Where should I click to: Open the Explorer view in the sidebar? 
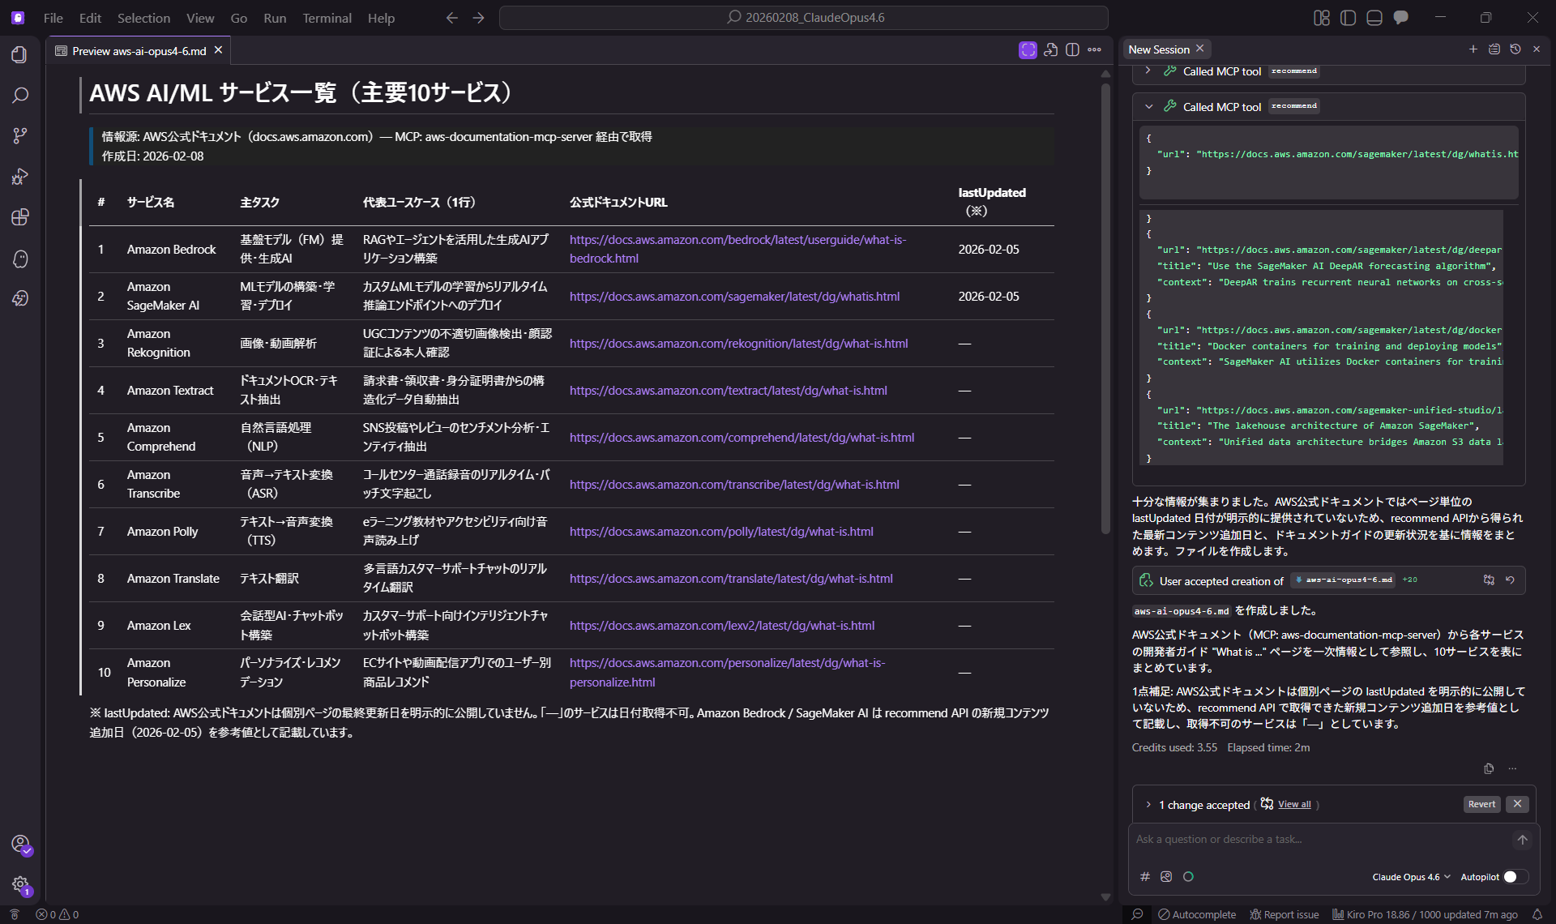(19, 54)
